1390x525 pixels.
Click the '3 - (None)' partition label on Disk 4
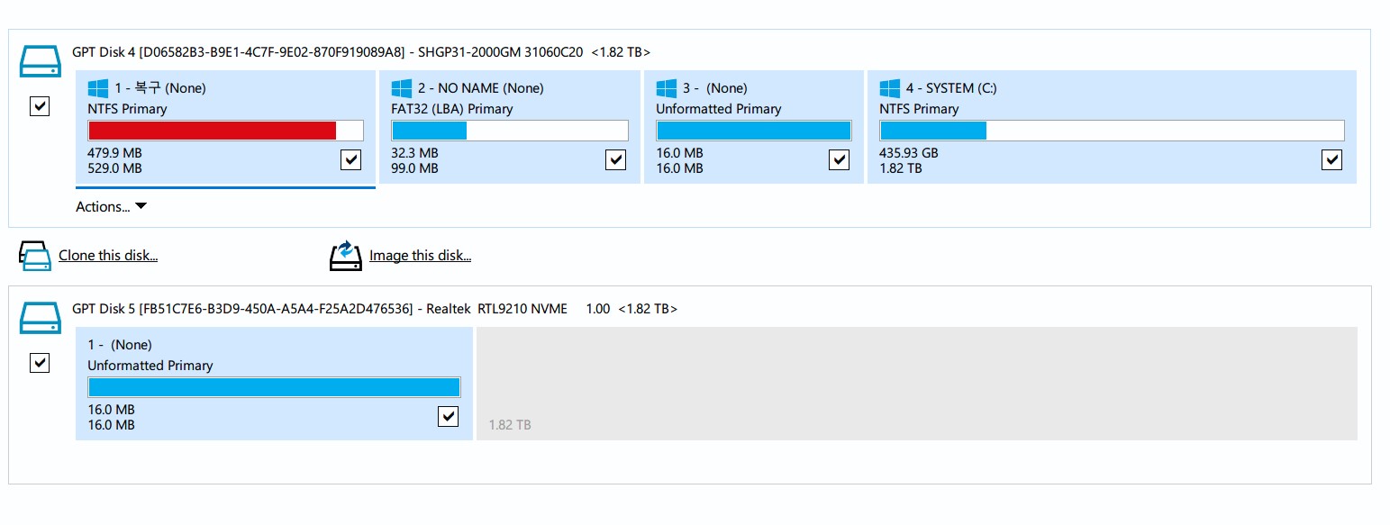tap(715, 88)
